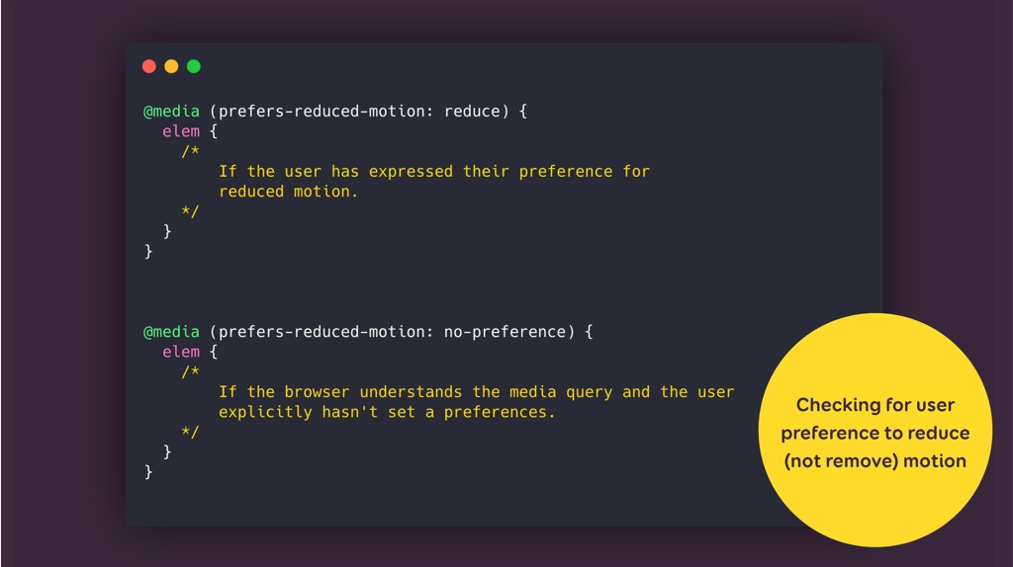Click the opening "/*" of the first comment

[x=190, y=151]
